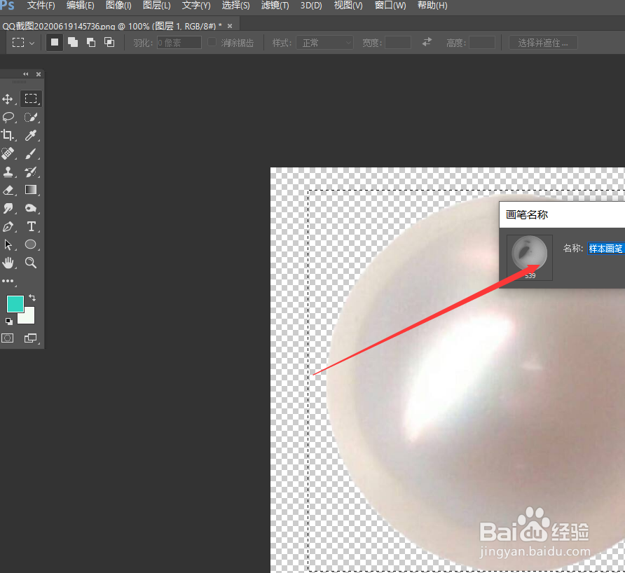Image resolution: width=625 pixels, height=573 pixels.
Task: Swap foreground and background colors
Action: (x=32, y=298)
